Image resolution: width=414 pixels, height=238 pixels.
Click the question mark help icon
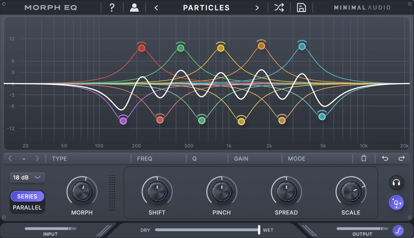pyautogui.click(x=112, y=8)
